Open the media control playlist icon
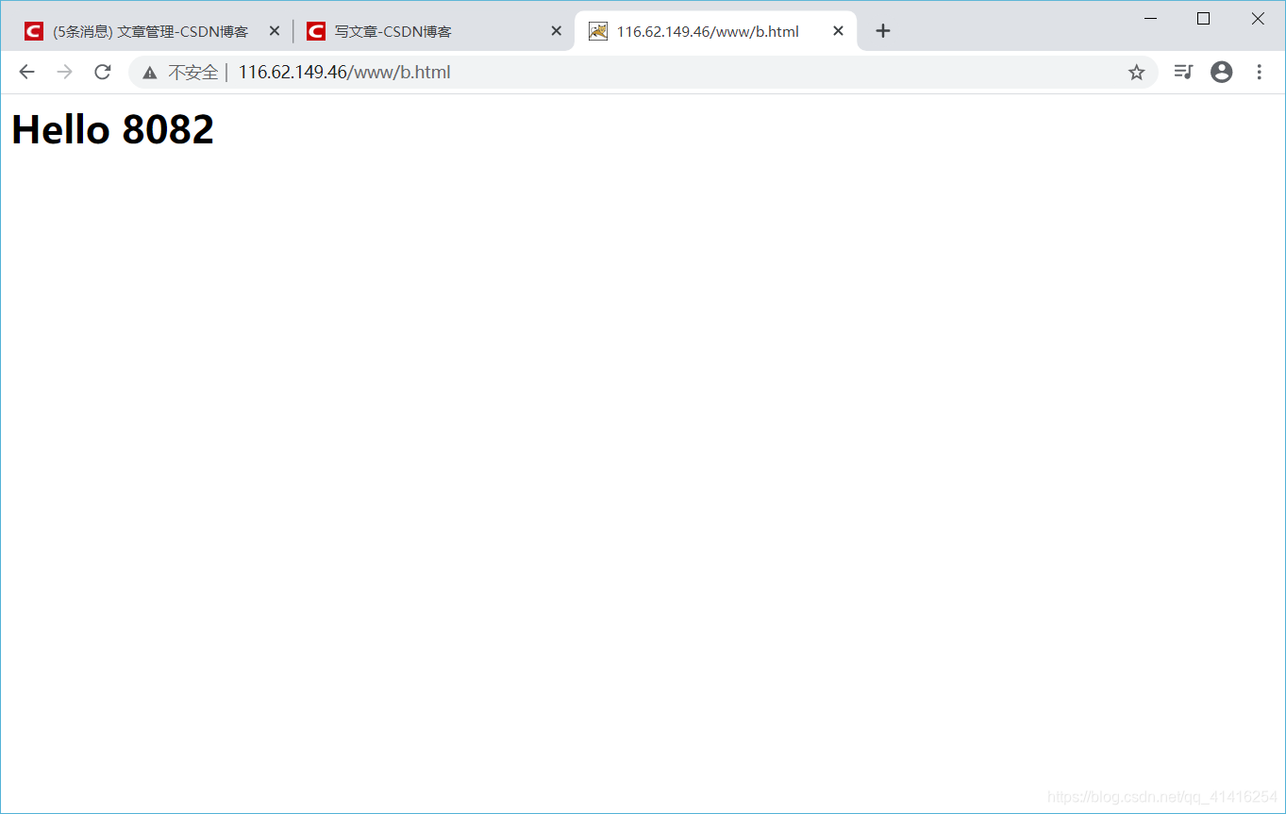1286x814 pixels. [x=1183, y=72]
